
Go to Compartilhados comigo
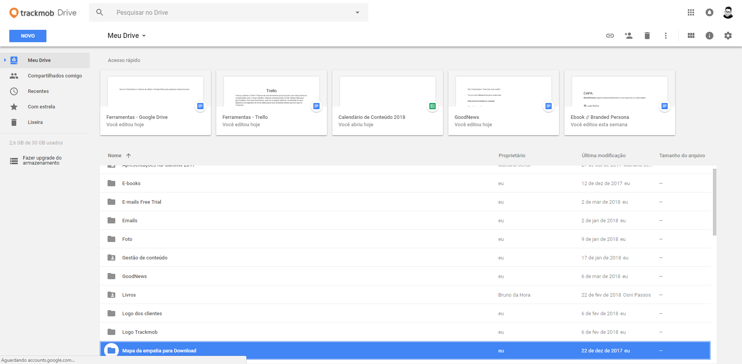(x=55, y=76)
